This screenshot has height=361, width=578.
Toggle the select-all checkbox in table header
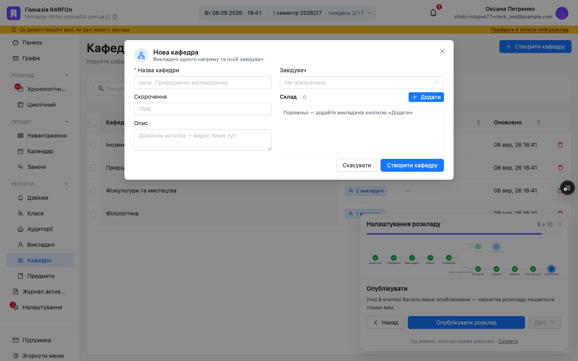point(93,122)
